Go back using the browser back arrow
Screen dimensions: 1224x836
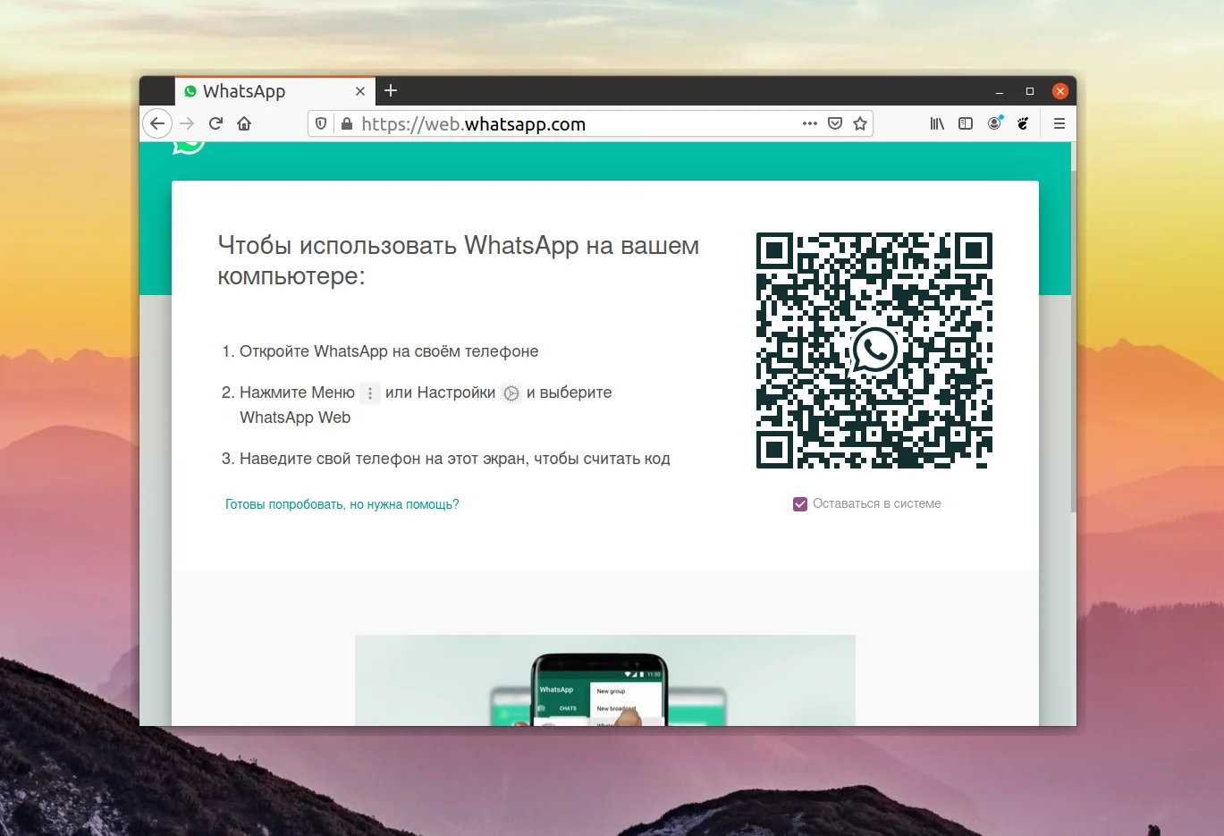[x=157, y=123]
